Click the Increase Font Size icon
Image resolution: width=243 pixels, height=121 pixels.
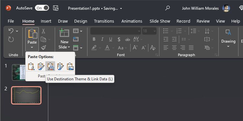coord(135,47)
